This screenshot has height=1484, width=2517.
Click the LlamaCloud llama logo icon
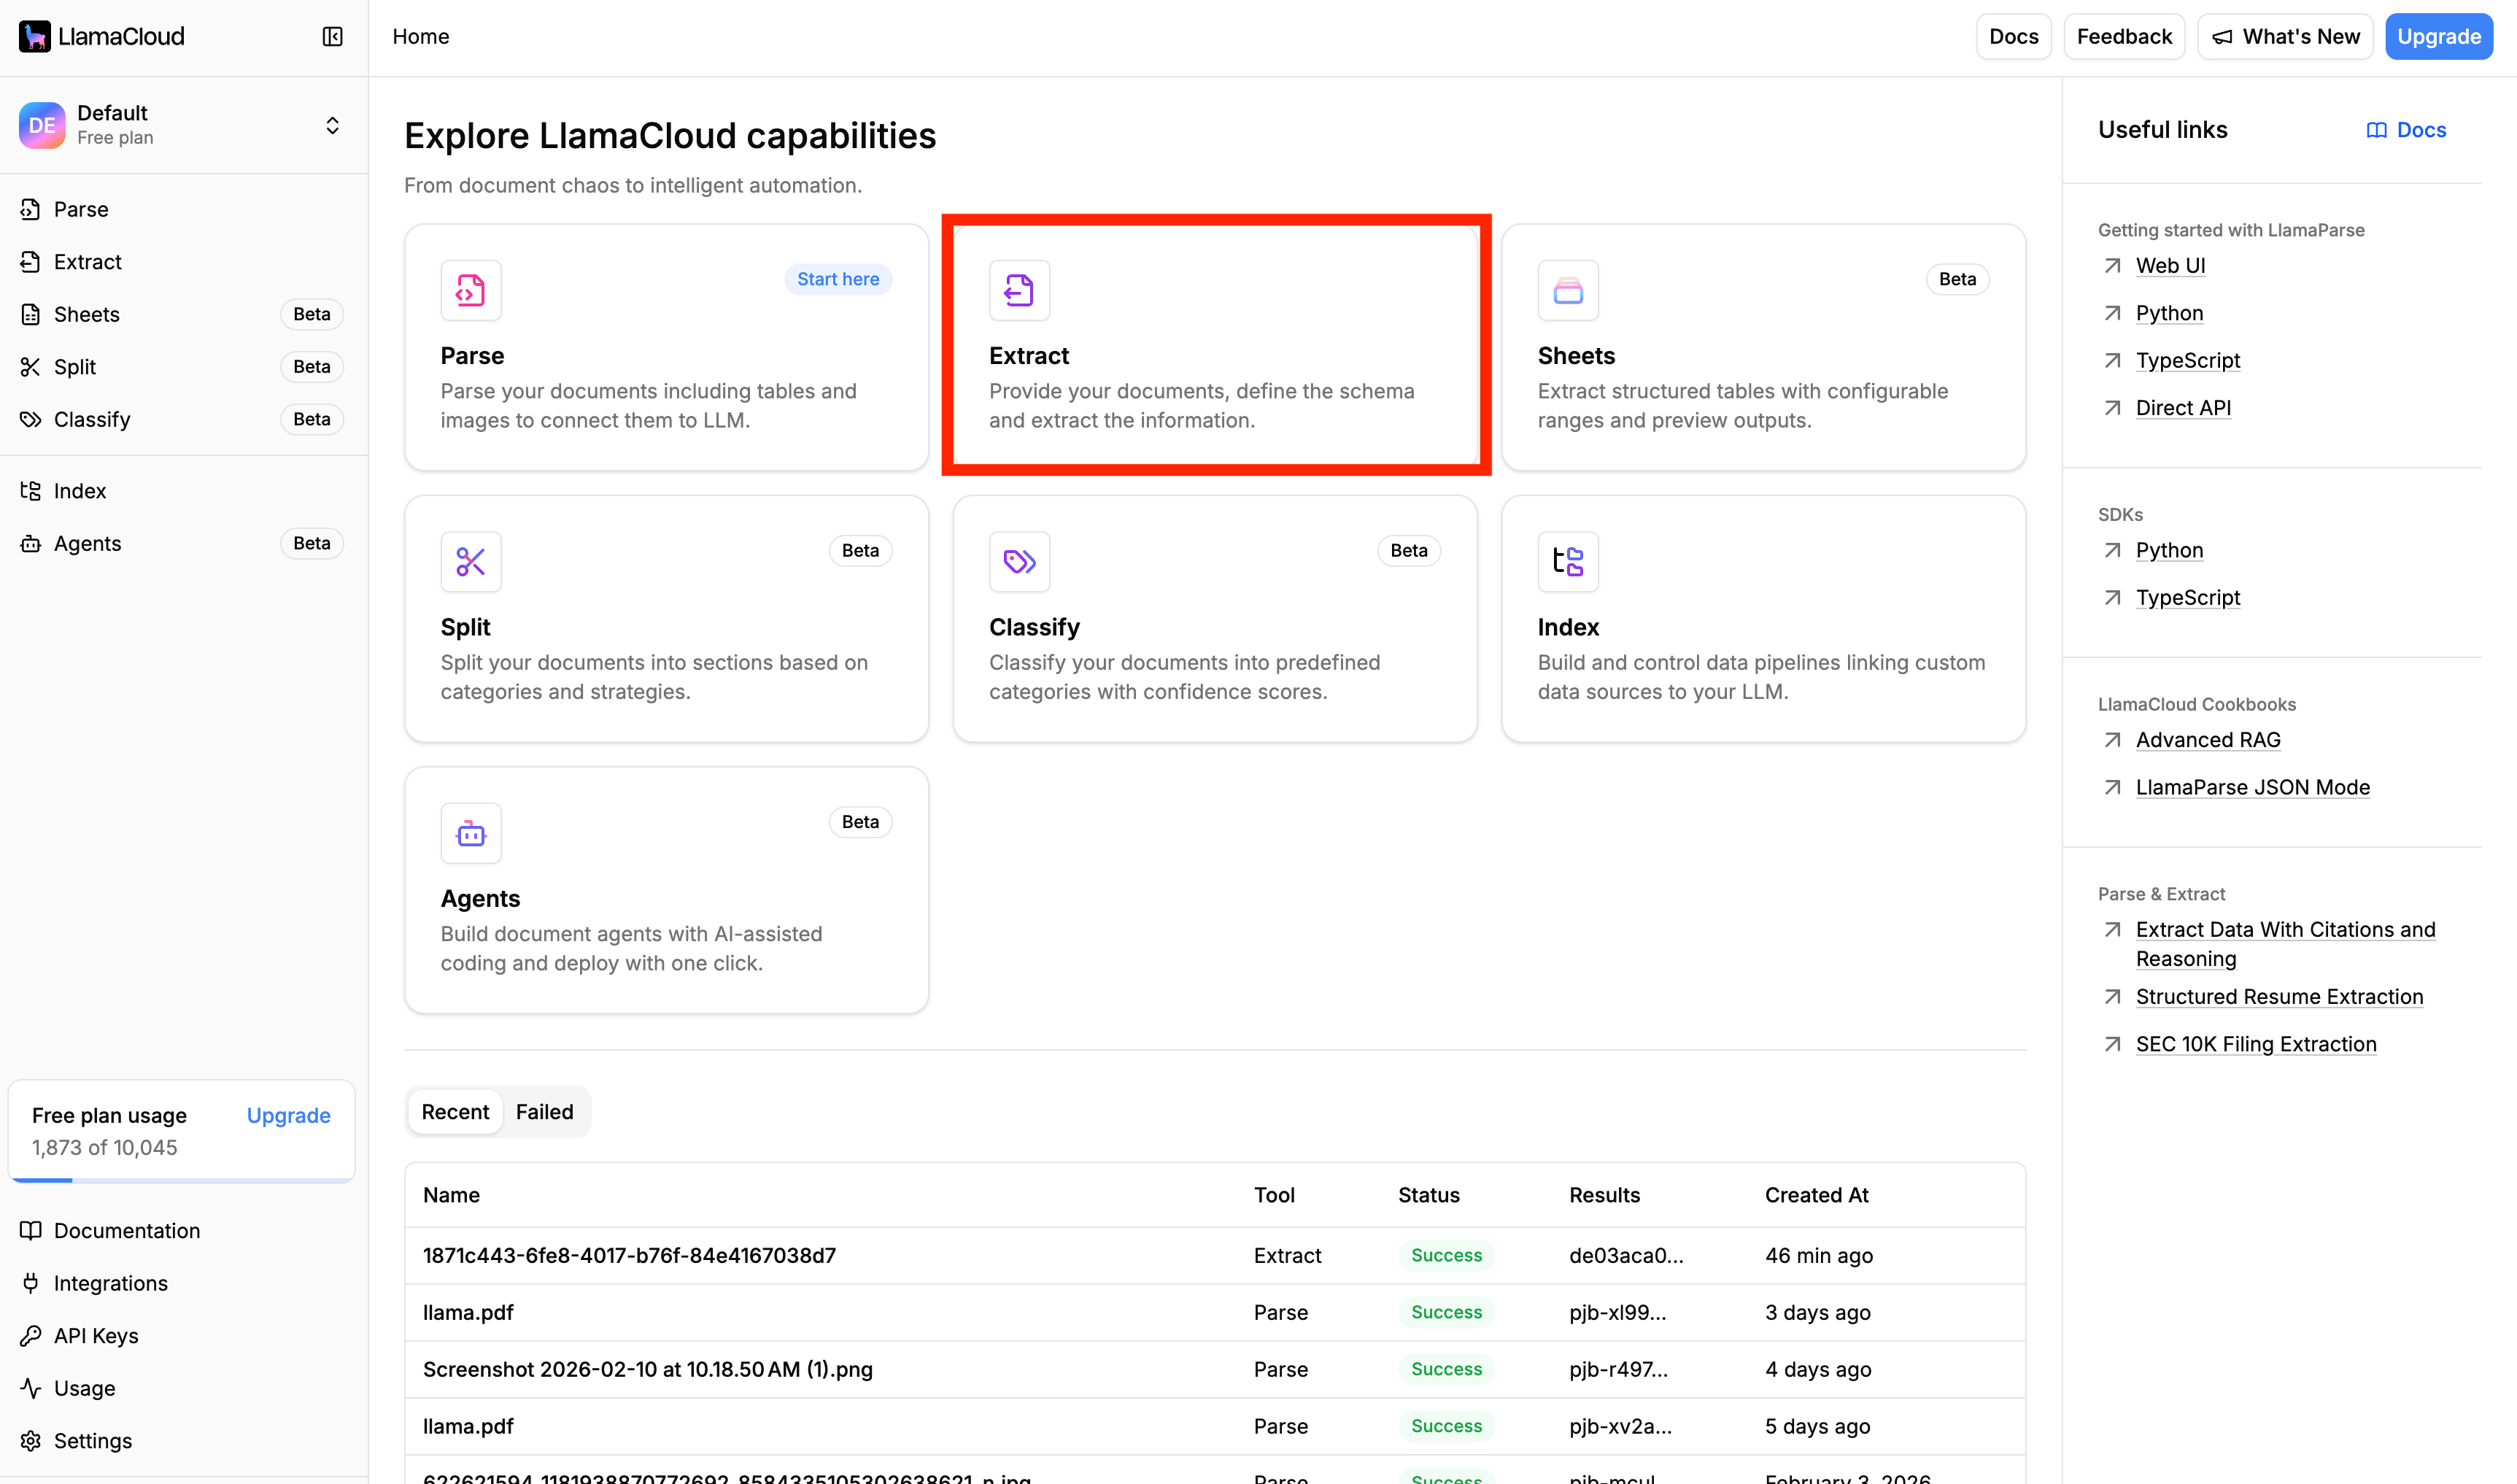35,37
